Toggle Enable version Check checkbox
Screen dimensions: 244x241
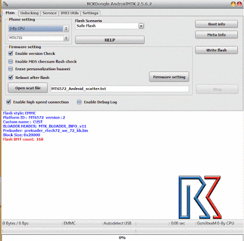click(10, 54)
